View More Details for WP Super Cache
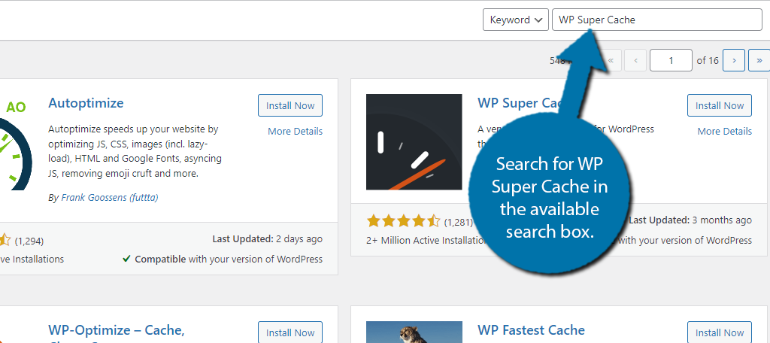 (x=724, y=131)
